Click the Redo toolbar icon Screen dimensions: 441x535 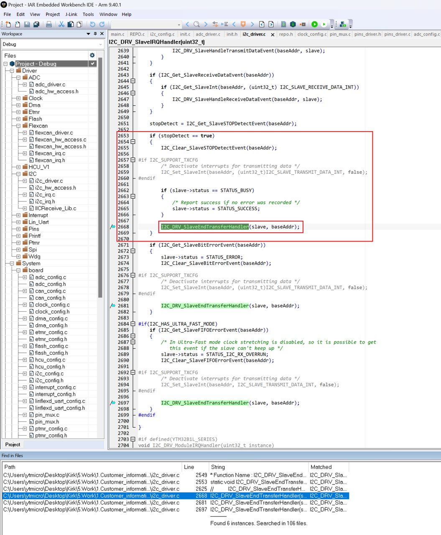pos(103,25)
